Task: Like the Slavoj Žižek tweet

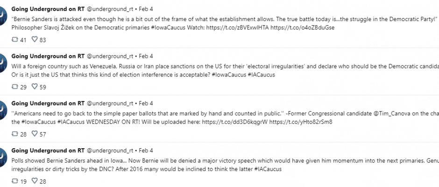Action: (x=35, y=40)
